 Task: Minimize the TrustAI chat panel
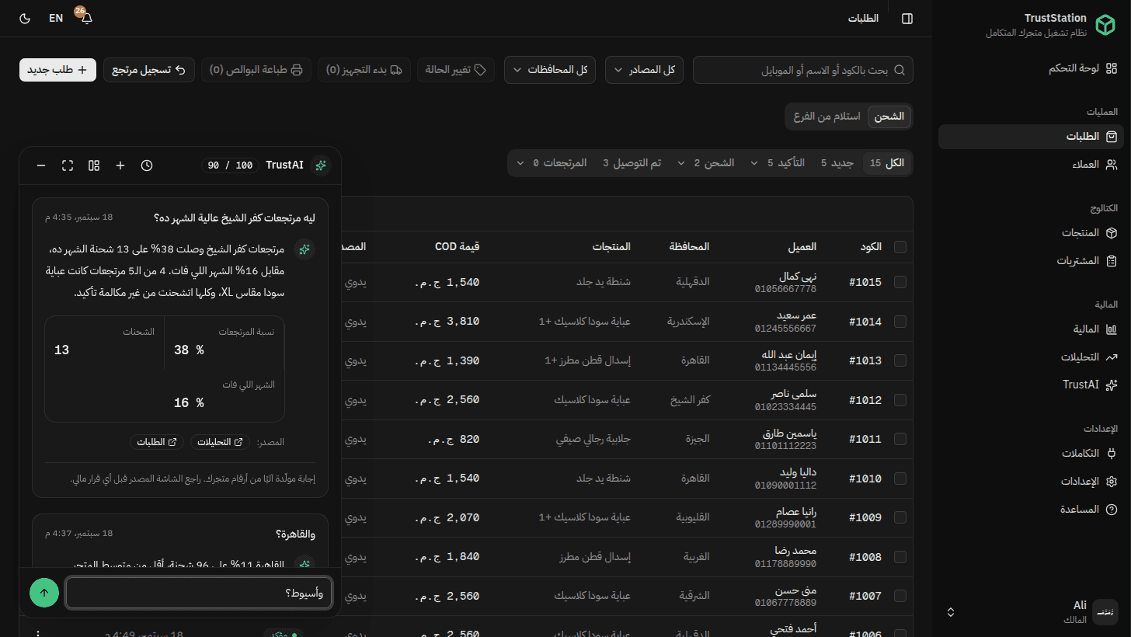41,165
